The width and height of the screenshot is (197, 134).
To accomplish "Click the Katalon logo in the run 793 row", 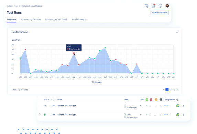I will pos(177,115).
